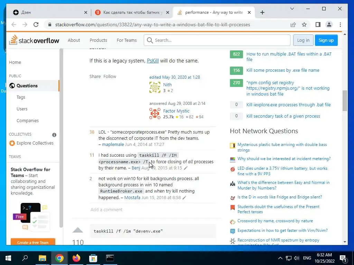This screenshot has width=354, height=265.
Task: Open the For Teams menu item
Action: pyautogui.click(x=127, y=40)
